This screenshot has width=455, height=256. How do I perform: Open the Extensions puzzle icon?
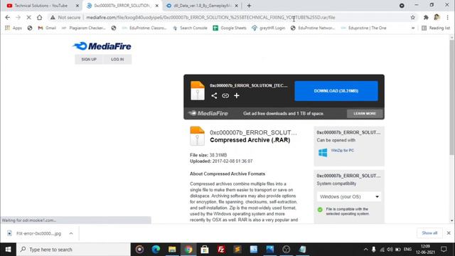pos(426,17)
